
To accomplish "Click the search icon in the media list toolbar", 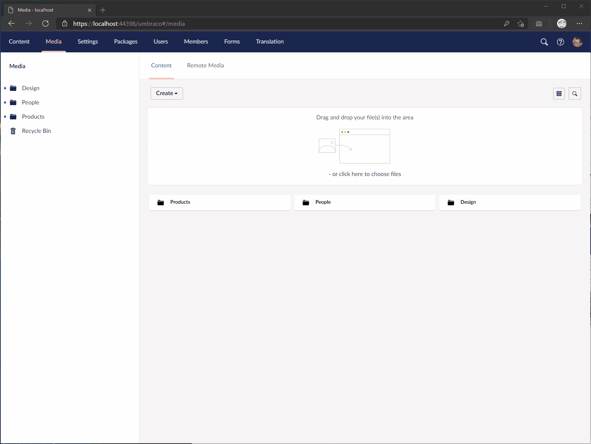I will click(574, 94).
